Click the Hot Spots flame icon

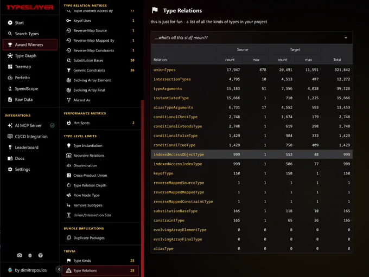tap(68, 123)
